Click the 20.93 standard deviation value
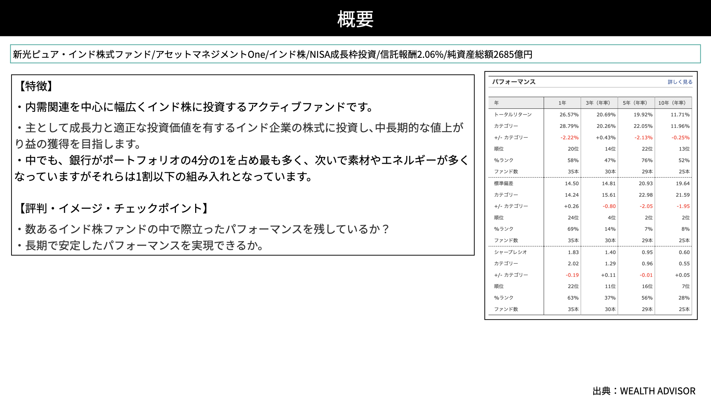 coord(646,184)
